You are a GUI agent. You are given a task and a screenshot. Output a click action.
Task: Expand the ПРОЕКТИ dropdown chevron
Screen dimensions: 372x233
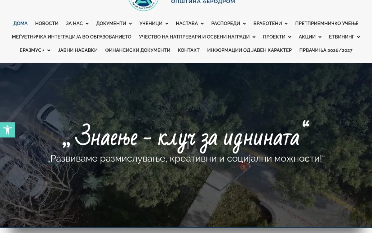290,37
